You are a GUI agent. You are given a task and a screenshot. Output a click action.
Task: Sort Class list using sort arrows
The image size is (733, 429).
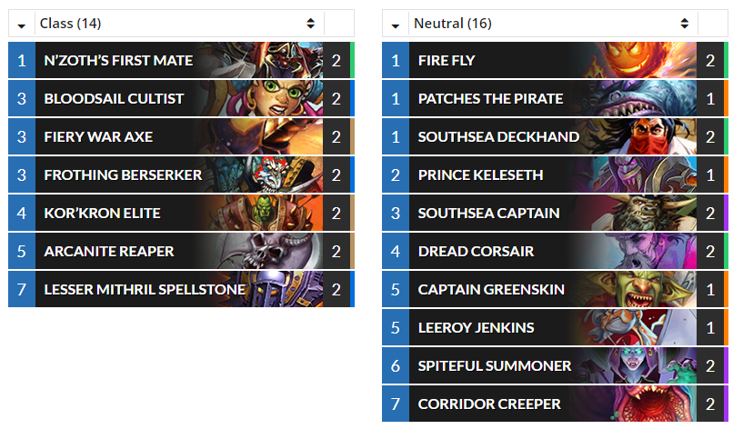311,24
